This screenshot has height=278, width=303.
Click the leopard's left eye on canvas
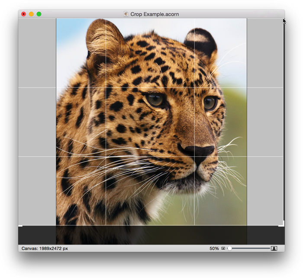[x=155, y=100]
